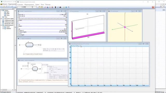The width and height of the screenshot is (166, 93).
Task: Click the dark device-shaped toolbar icon
Action: 55,7
